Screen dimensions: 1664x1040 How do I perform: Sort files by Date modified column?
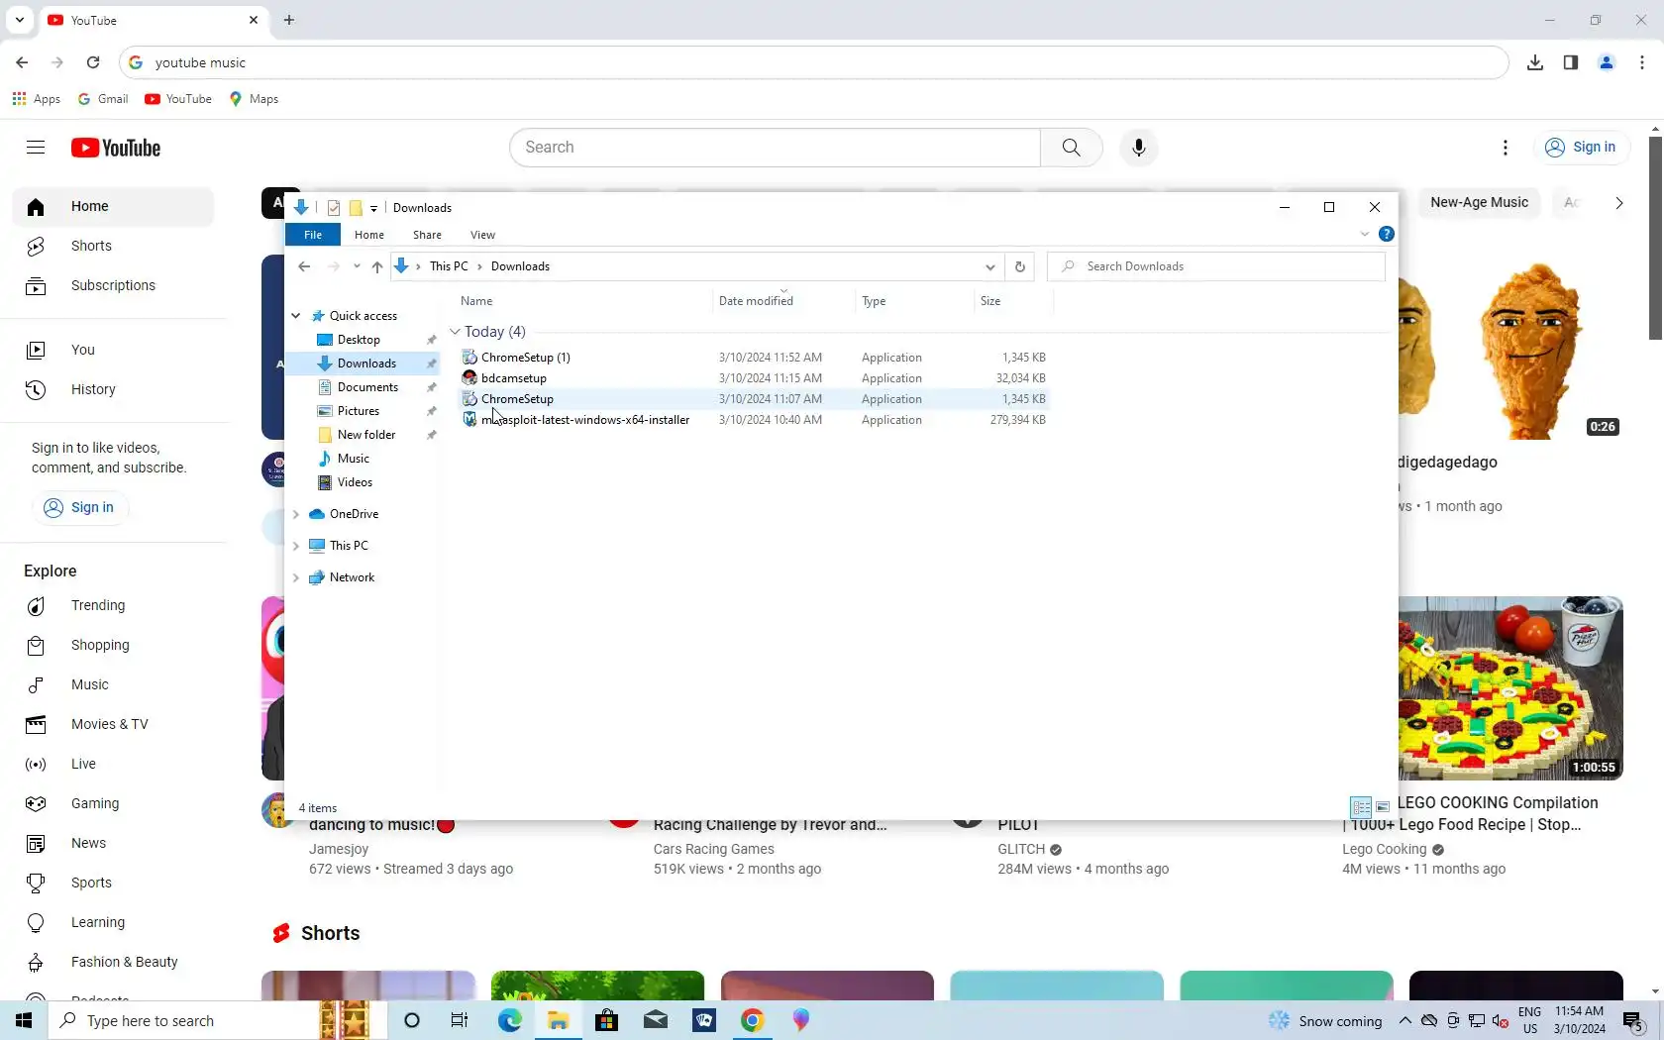pyautogui.click(x=756, y=301)
